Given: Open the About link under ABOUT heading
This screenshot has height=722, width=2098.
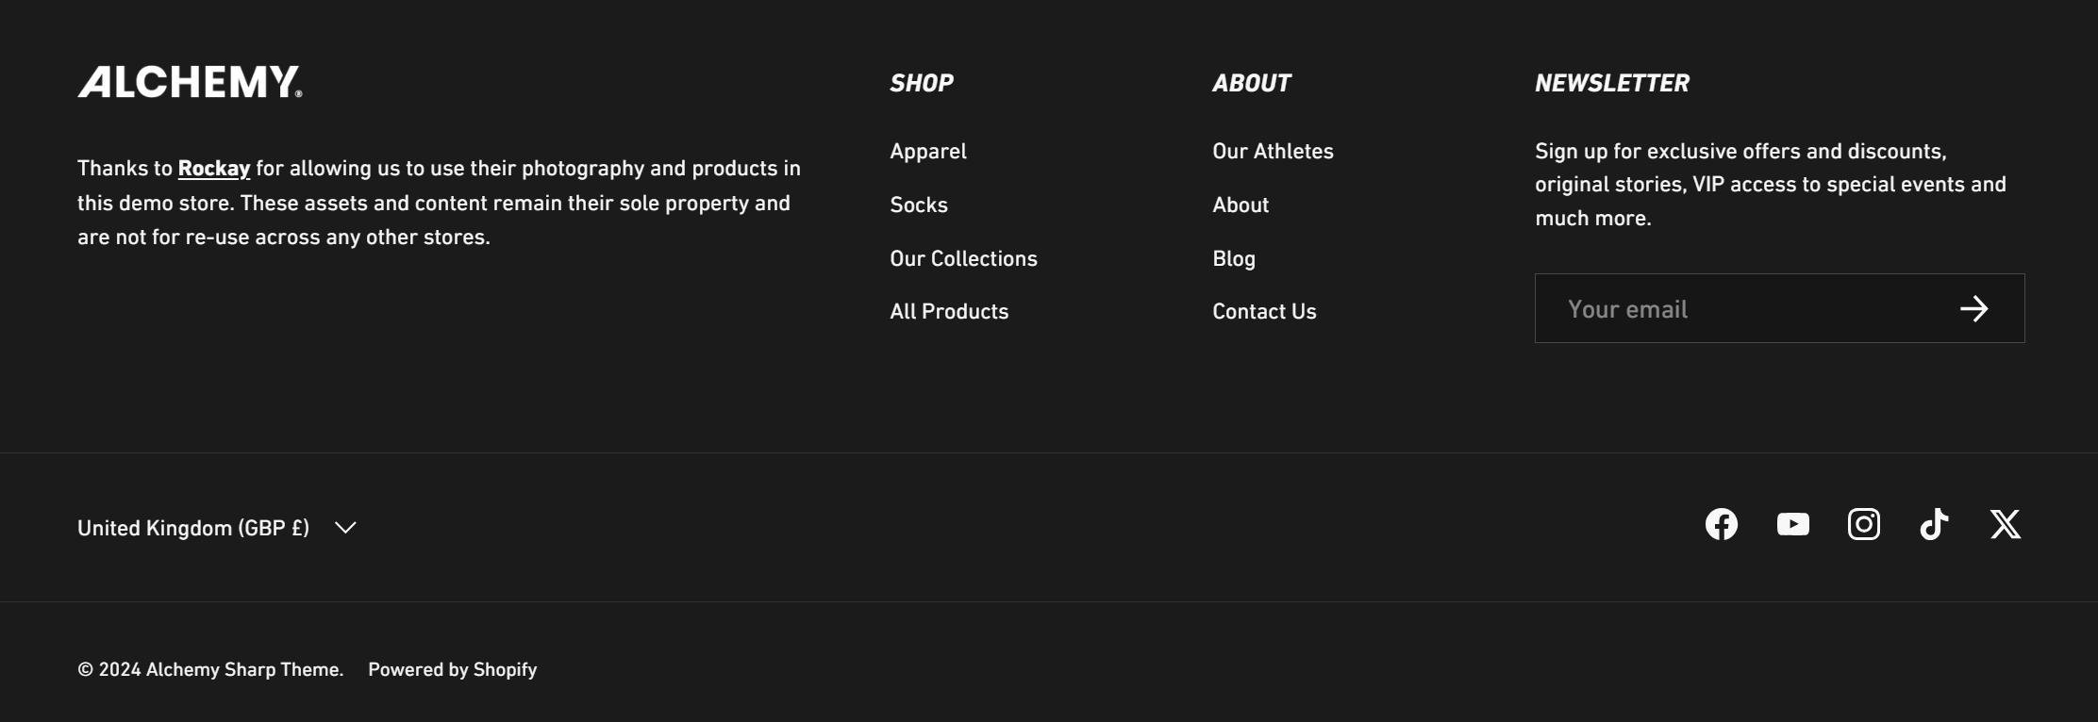Looking at the screenshot, I should click(x=1240, y=205).
